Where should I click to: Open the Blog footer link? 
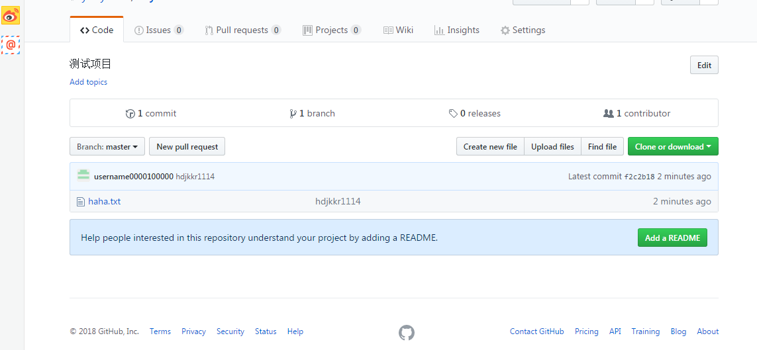tap(678, 331)
